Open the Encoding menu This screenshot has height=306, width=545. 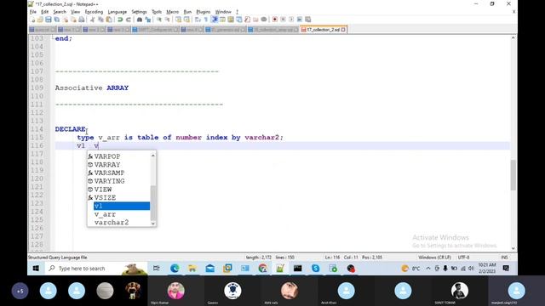coord(94,12)
